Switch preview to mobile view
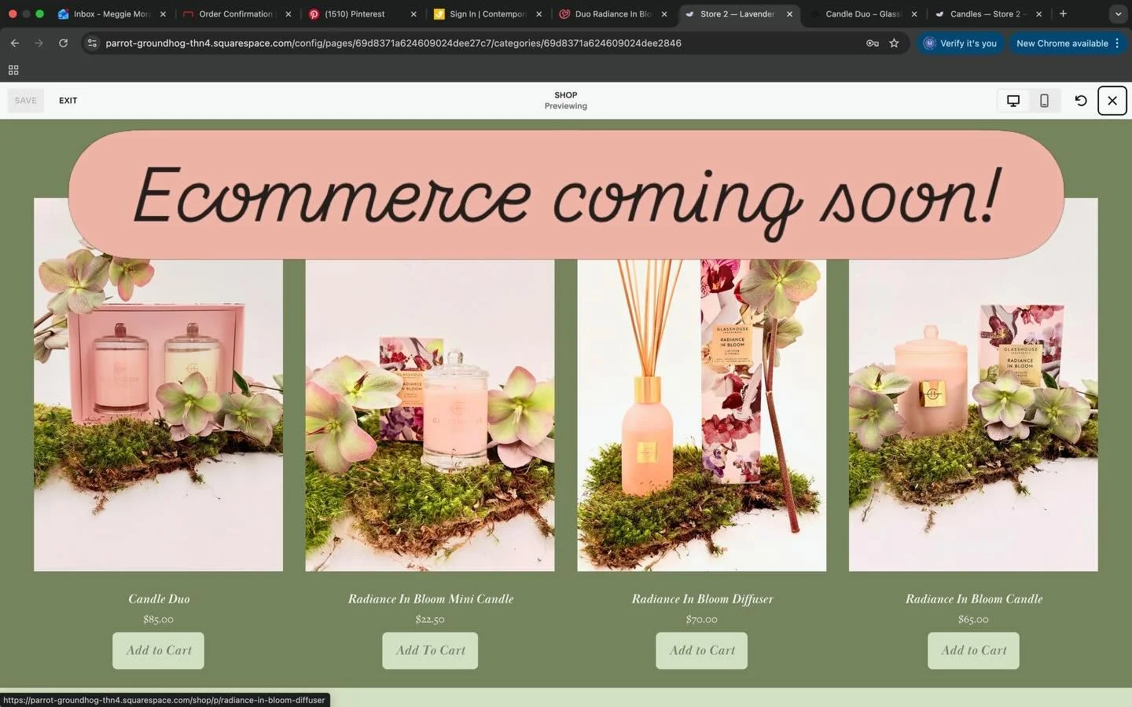 (x=1044, y=101)
